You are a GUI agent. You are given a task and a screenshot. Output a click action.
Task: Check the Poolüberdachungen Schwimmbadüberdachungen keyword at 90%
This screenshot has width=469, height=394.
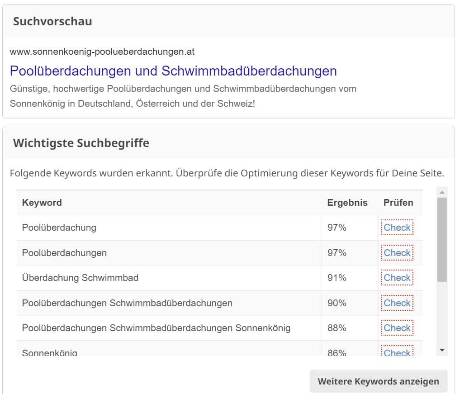[x=397, y=303]
